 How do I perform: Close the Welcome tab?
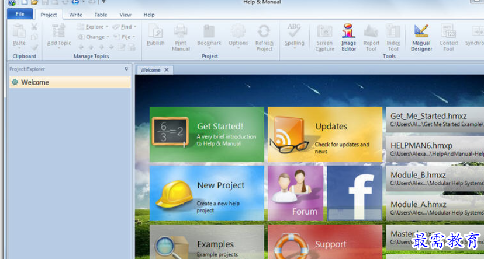pyautogui.click(x=167, y=70)
